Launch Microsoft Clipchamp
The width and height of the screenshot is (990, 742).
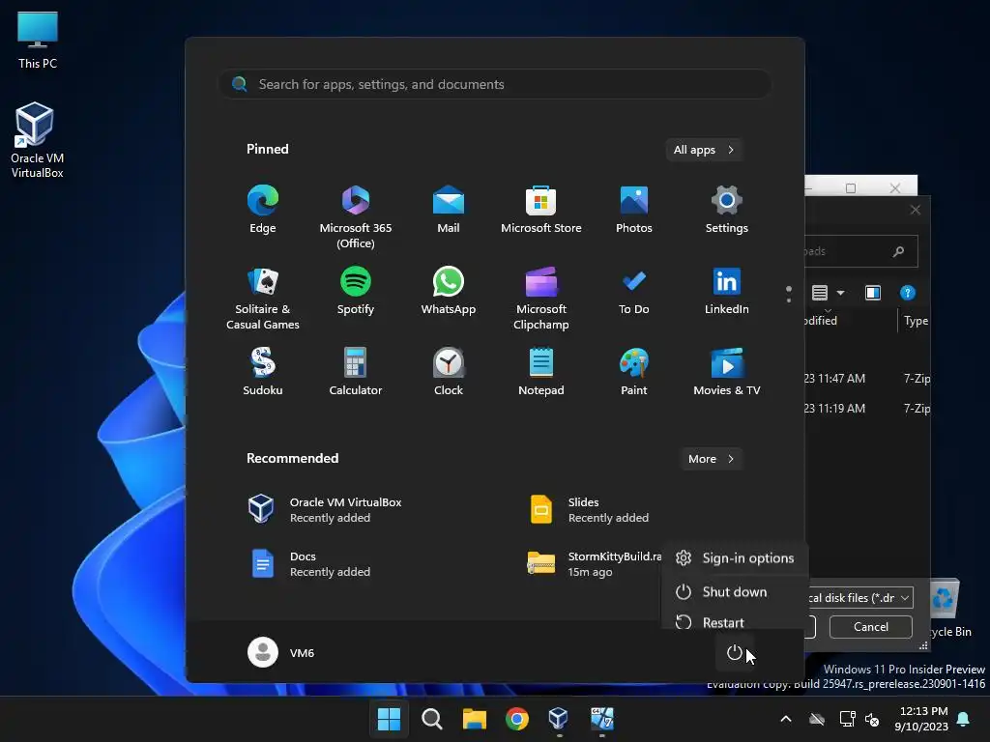541,299
